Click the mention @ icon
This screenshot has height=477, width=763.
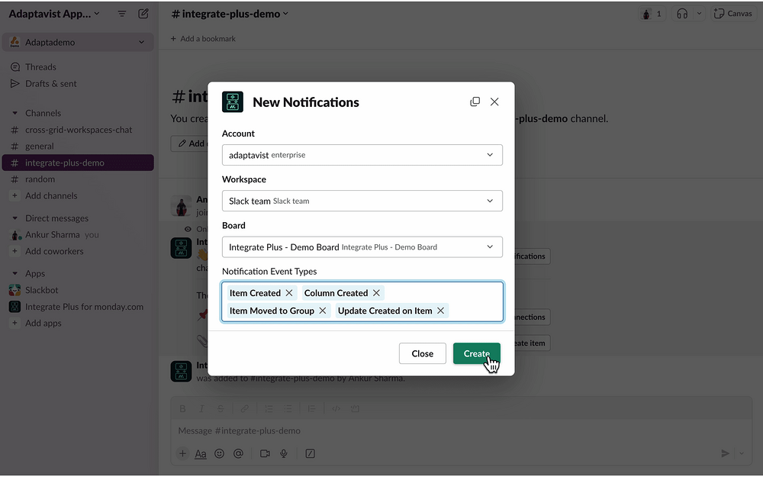point(238,453)
